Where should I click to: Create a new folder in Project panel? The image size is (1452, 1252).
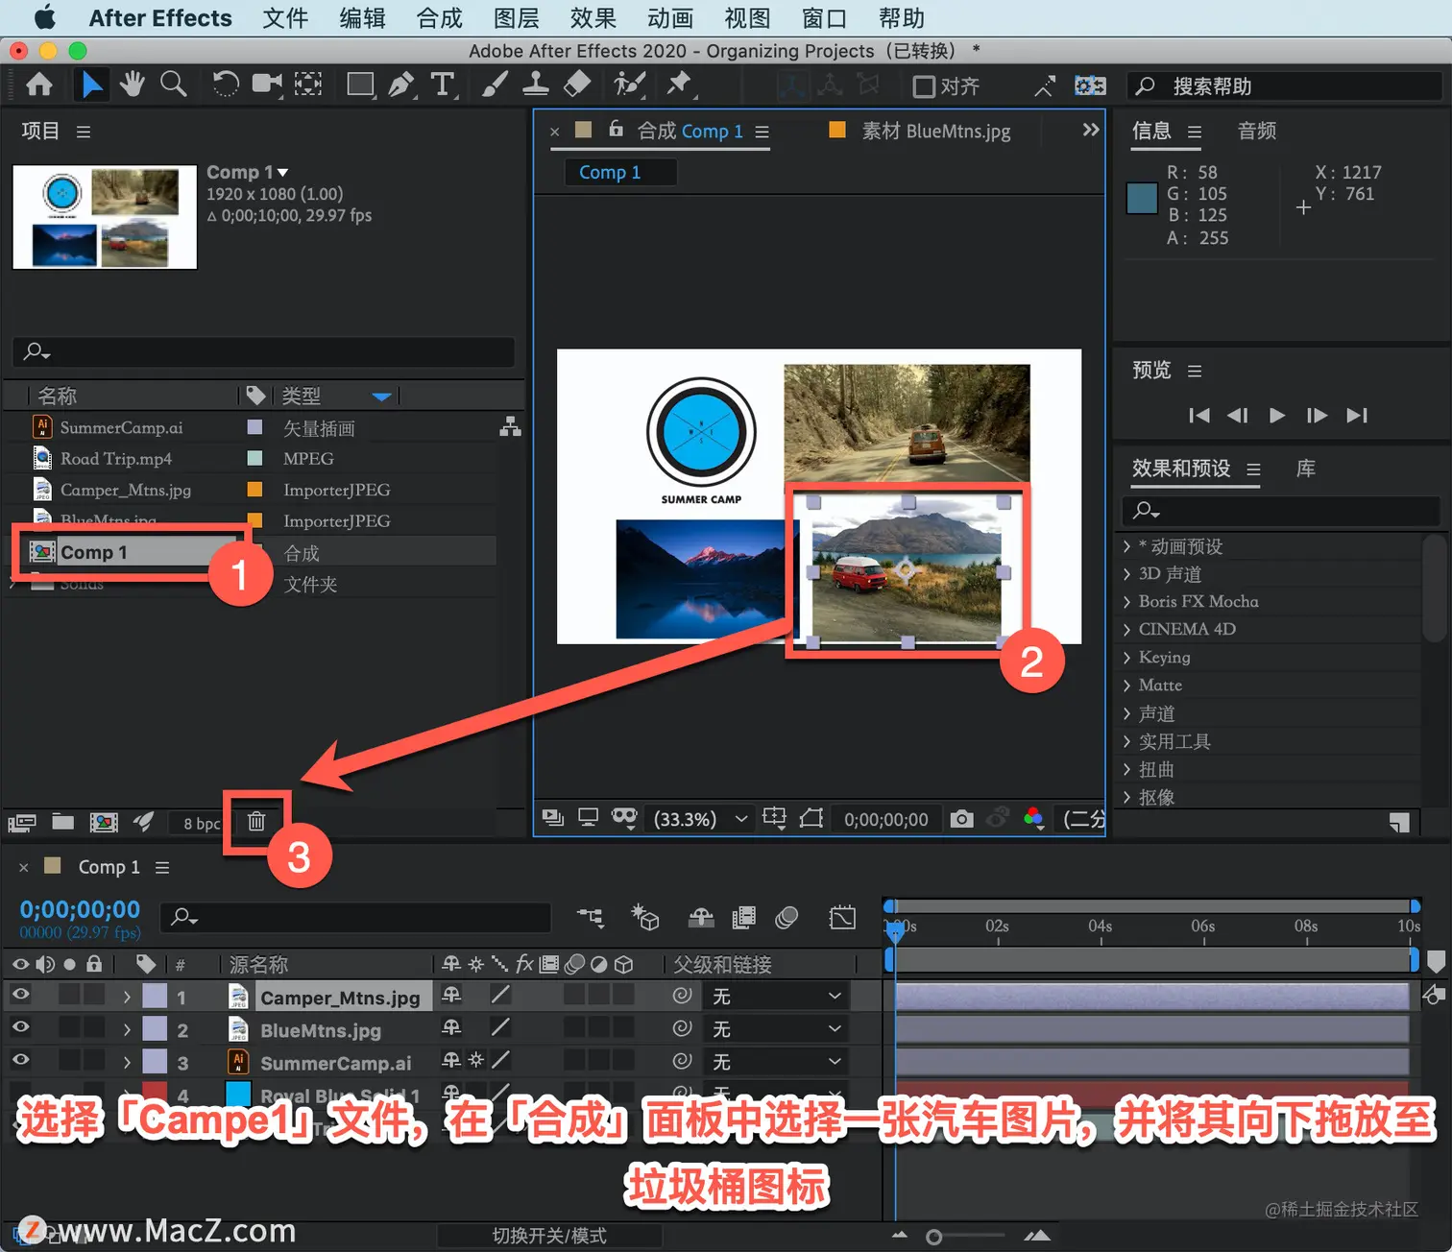tap(62, 821)
